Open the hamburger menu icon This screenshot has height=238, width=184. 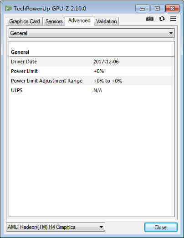pos(173,19)
